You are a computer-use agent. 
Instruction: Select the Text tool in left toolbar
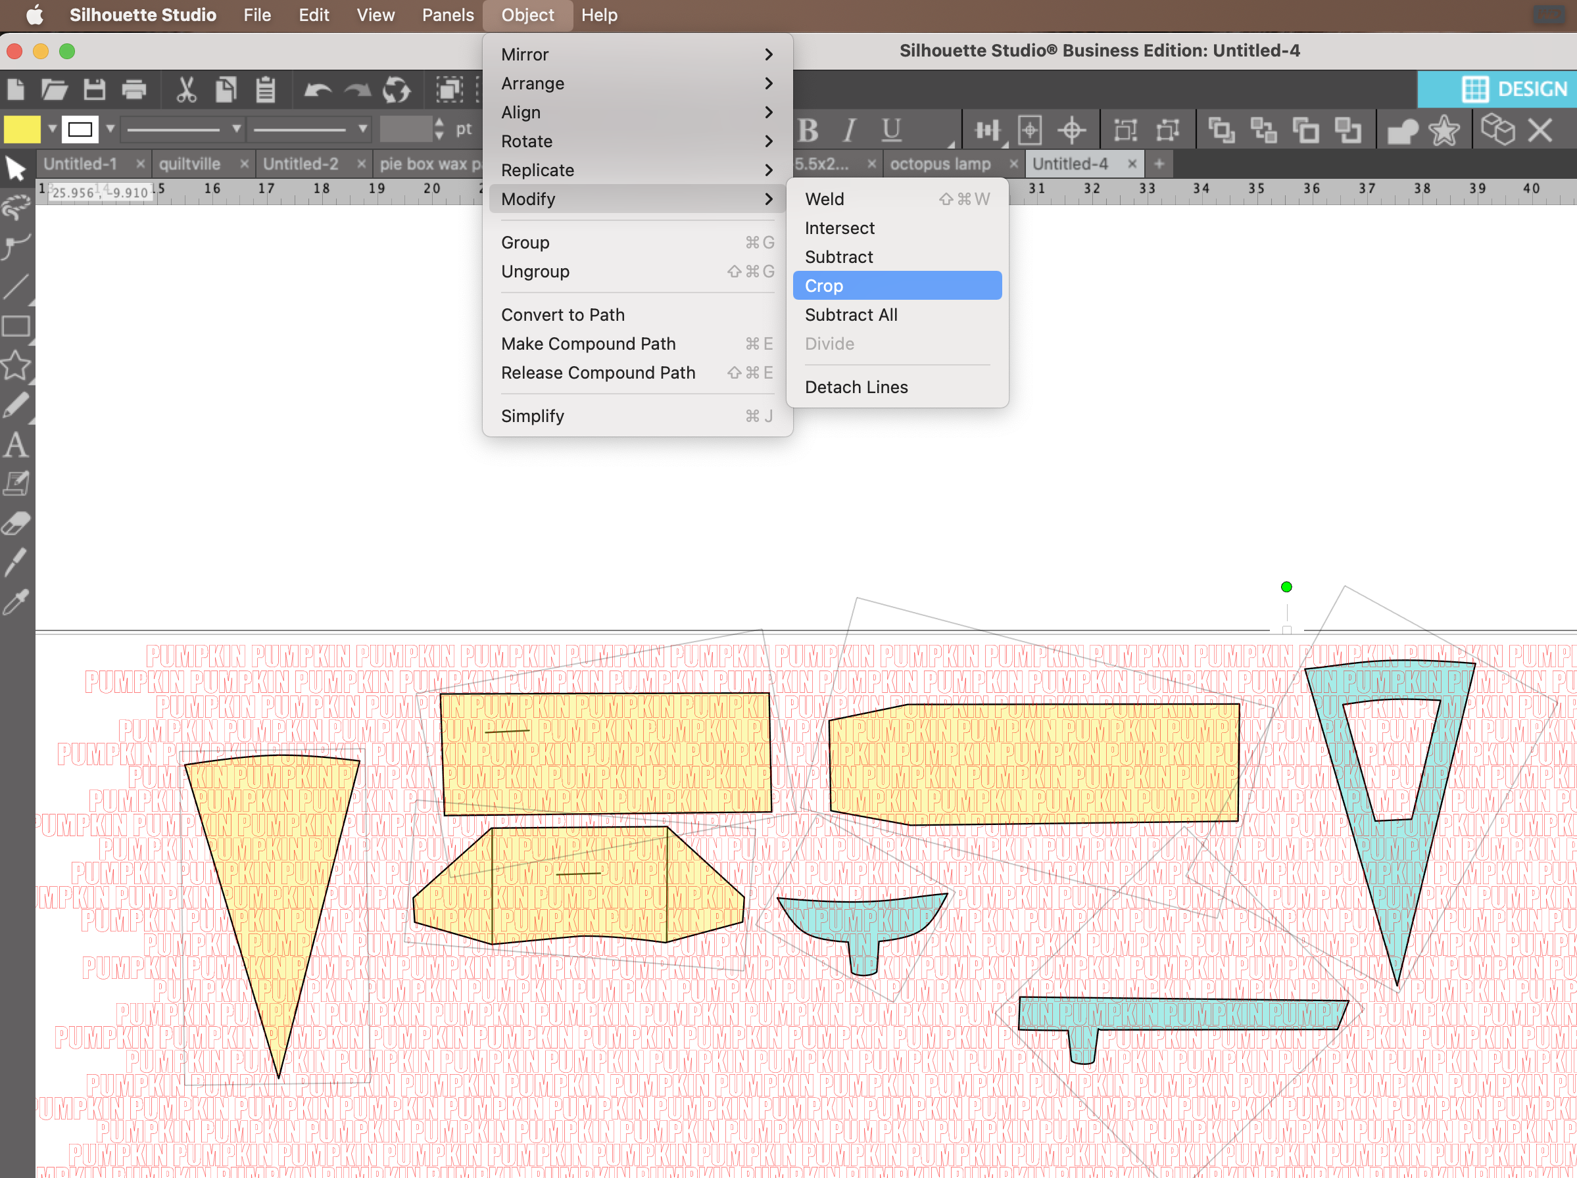[16, 446]
